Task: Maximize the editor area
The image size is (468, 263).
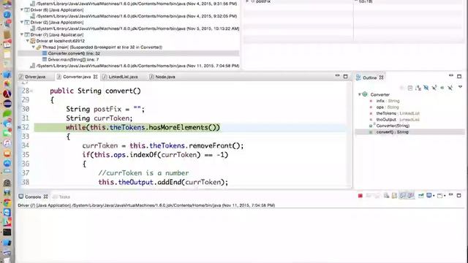Action: 345,76
